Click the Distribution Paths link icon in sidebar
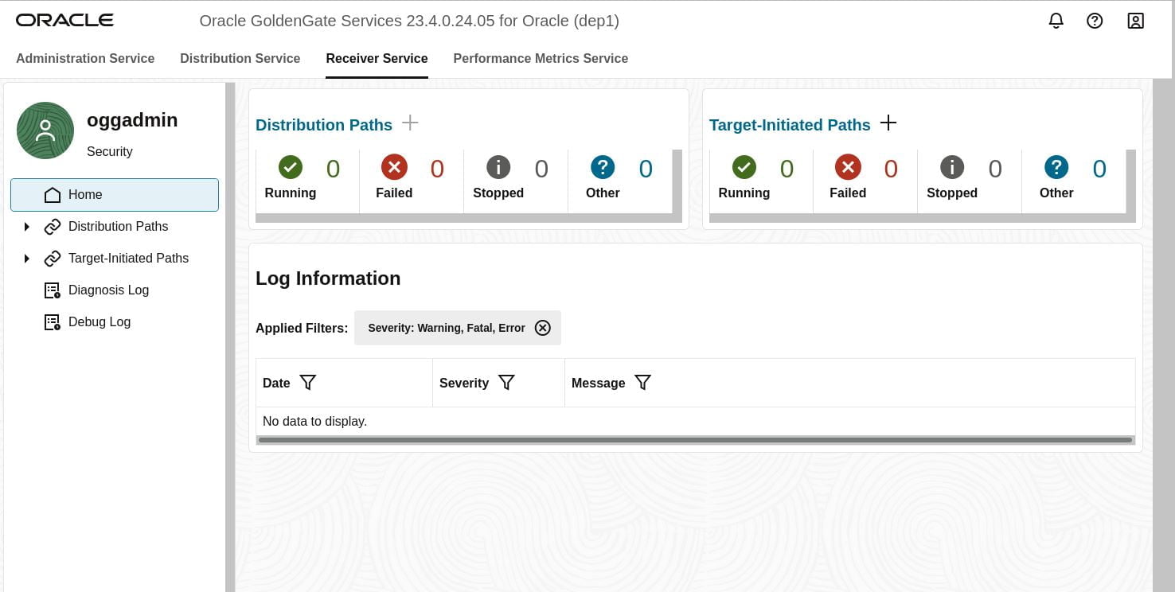The width and height of the screenshot is (1175, 592). [53, 227]
